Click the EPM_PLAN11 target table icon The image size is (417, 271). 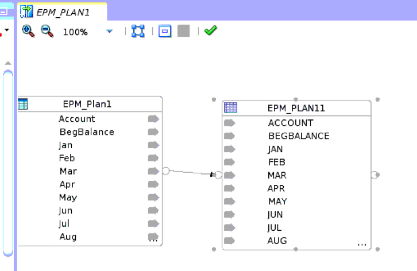(x=231, y=107)
